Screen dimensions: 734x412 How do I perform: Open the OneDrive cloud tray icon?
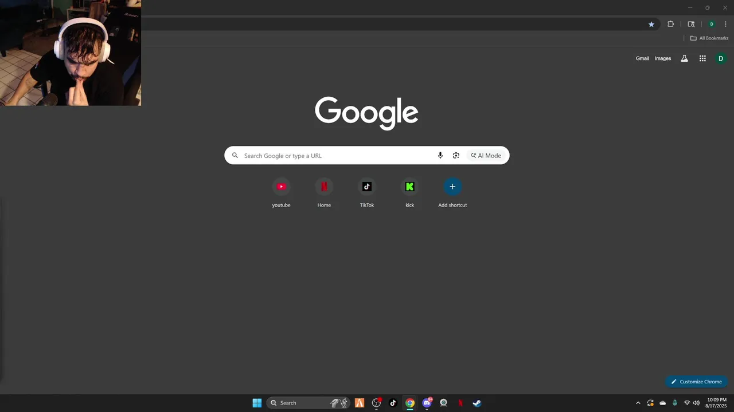pyautogui.click(x=663, y=403)
